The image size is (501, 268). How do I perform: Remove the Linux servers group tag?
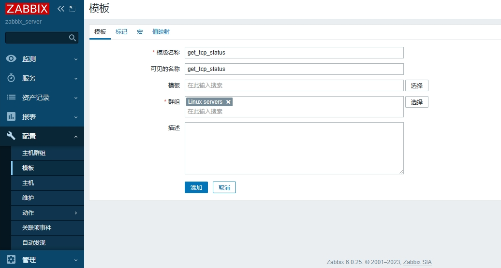pos(228,102)
